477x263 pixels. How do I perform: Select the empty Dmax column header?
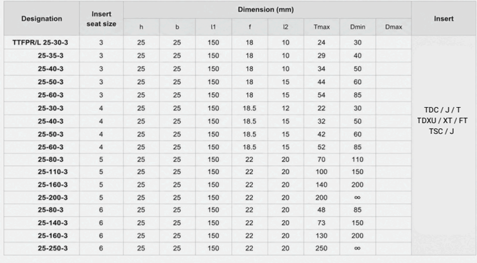tap(393, 27)
